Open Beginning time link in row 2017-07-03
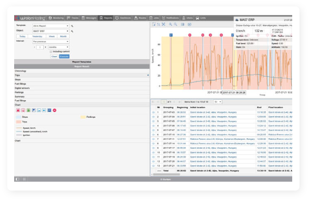Image resolution: width=312 pixels, height=199 pixels. pos(181,112)
